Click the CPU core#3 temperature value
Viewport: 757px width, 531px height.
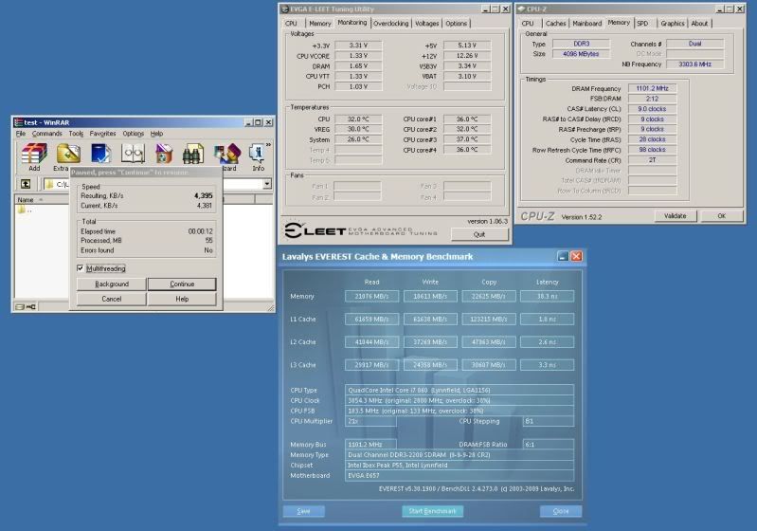467,139
